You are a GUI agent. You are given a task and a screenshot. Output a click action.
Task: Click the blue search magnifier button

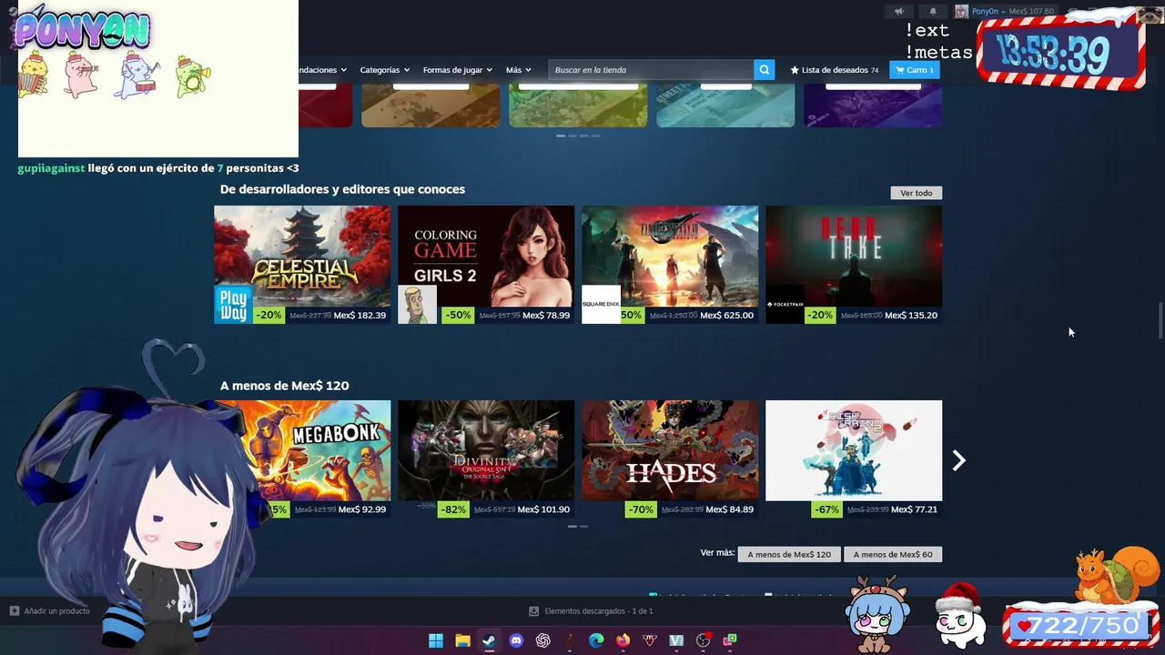(765, 70)
